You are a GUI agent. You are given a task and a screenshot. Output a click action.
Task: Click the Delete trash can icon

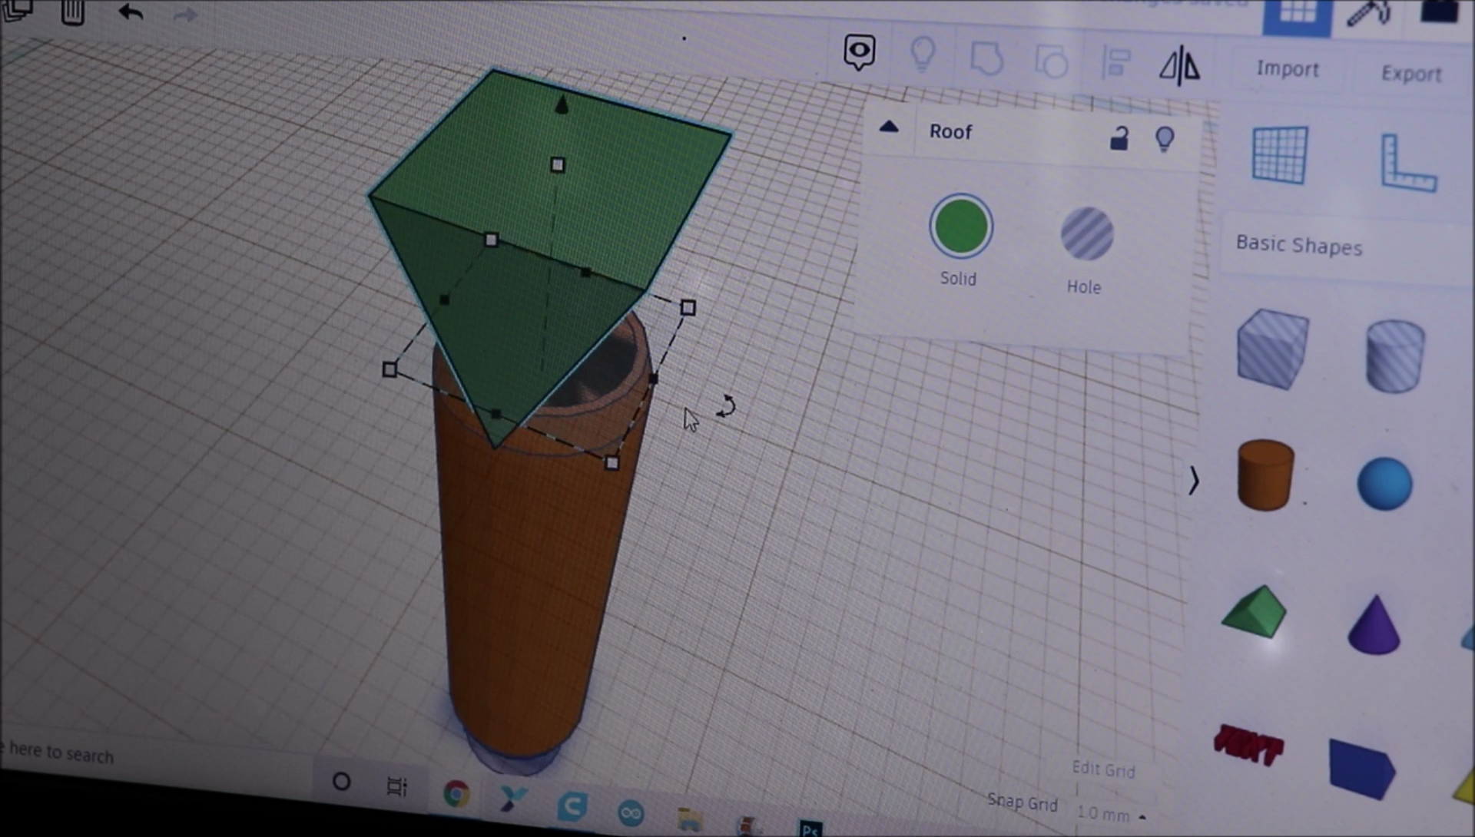point(73,12)
